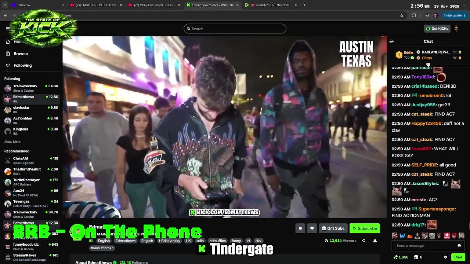The image size is (470, 264).
Task: Click username Happy123456 in chat
Action: pos(426,124)
